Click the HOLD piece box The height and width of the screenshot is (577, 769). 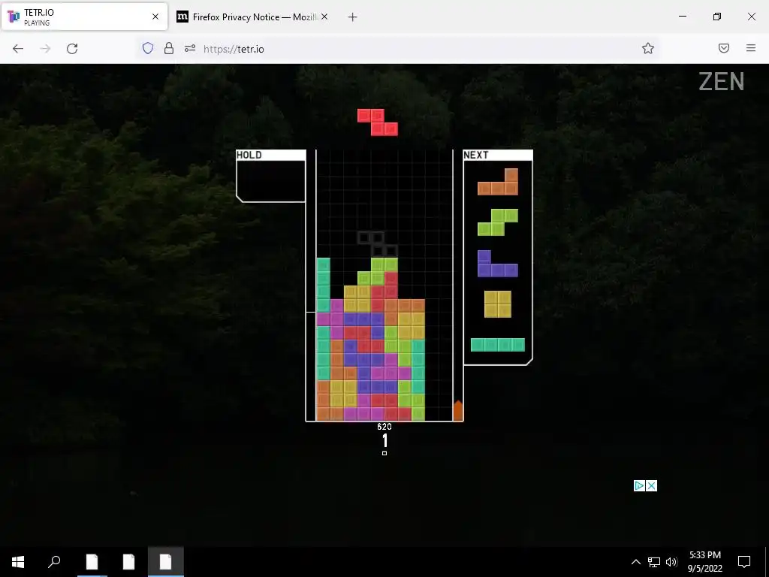coord(270,176)
